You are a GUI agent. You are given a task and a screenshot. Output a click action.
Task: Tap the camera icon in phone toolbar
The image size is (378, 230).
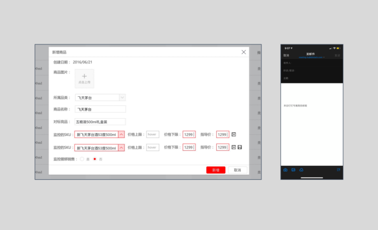click(286, 170)
